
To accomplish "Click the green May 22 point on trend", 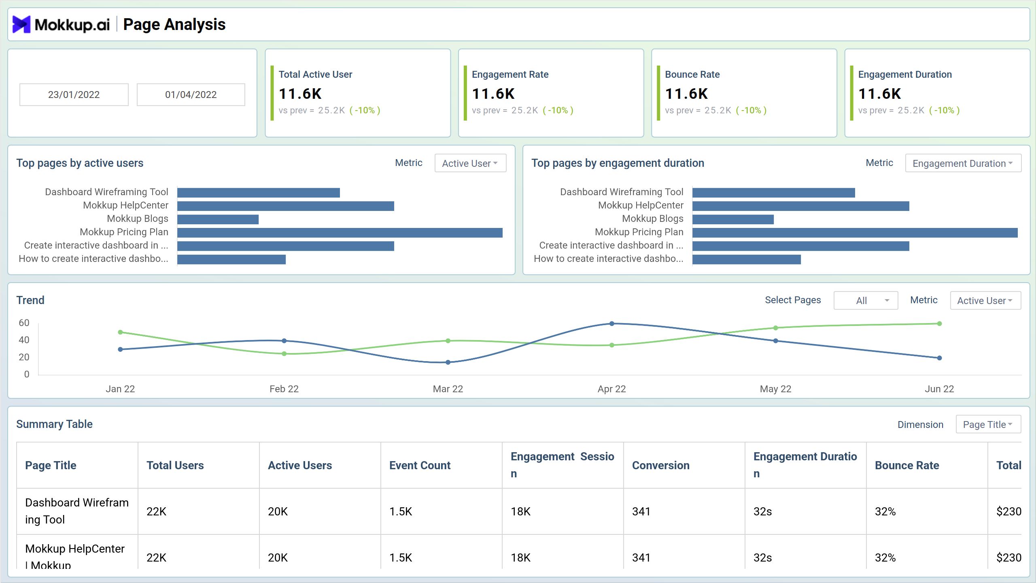I will 775,328.
